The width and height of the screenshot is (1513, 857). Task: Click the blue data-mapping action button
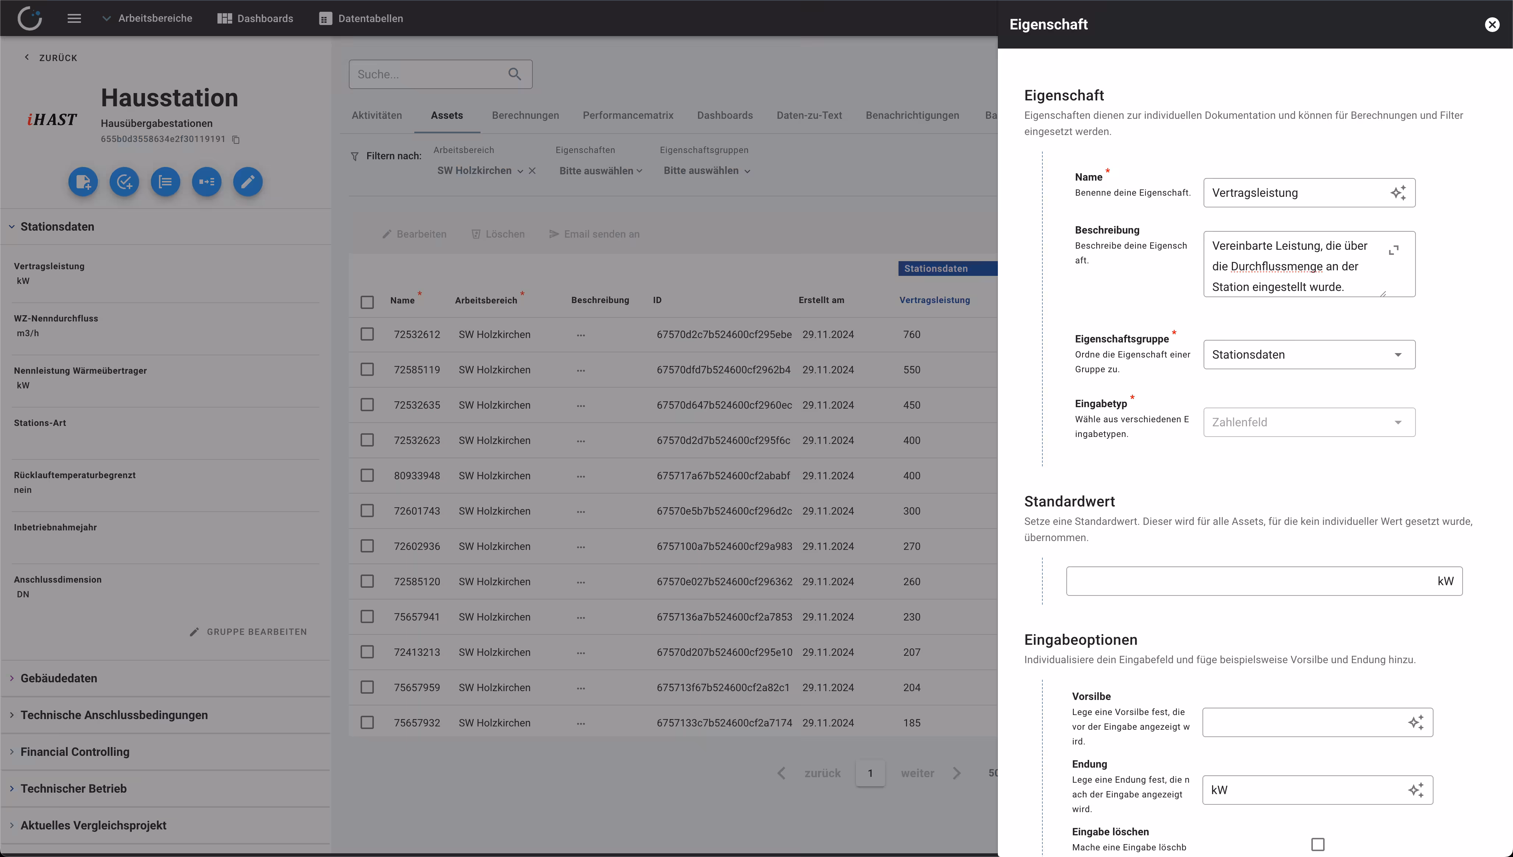click(207, 182)
